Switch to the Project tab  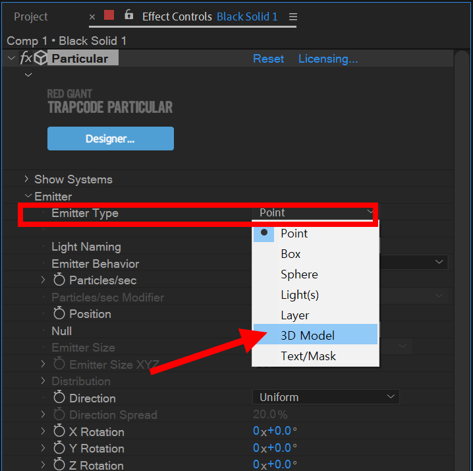click(31, 16)
